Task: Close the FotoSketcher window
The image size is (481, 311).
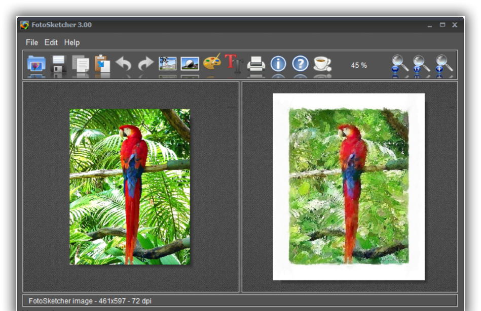Action: (455, 25)
